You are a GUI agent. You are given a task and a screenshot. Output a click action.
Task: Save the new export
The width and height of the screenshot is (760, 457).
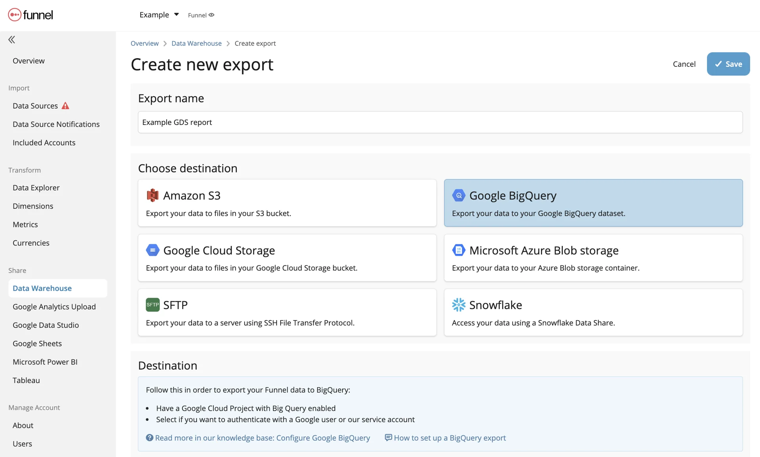(x=728, y=64)
